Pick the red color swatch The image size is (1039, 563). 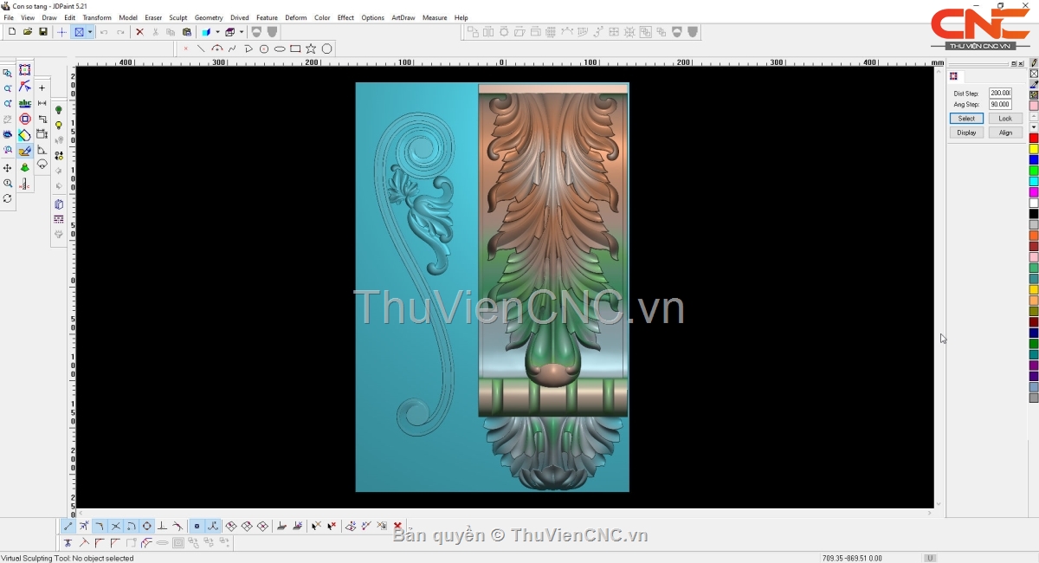(1034, 139)
